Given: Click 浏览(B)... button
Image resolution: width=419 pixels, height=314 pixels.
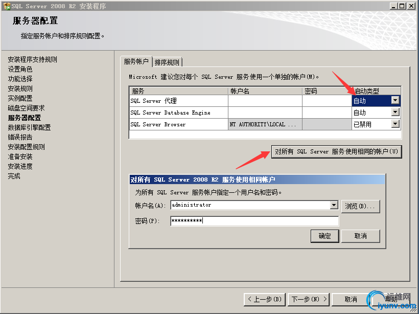Looking at the screenshot, I should [x=360, y=207].
